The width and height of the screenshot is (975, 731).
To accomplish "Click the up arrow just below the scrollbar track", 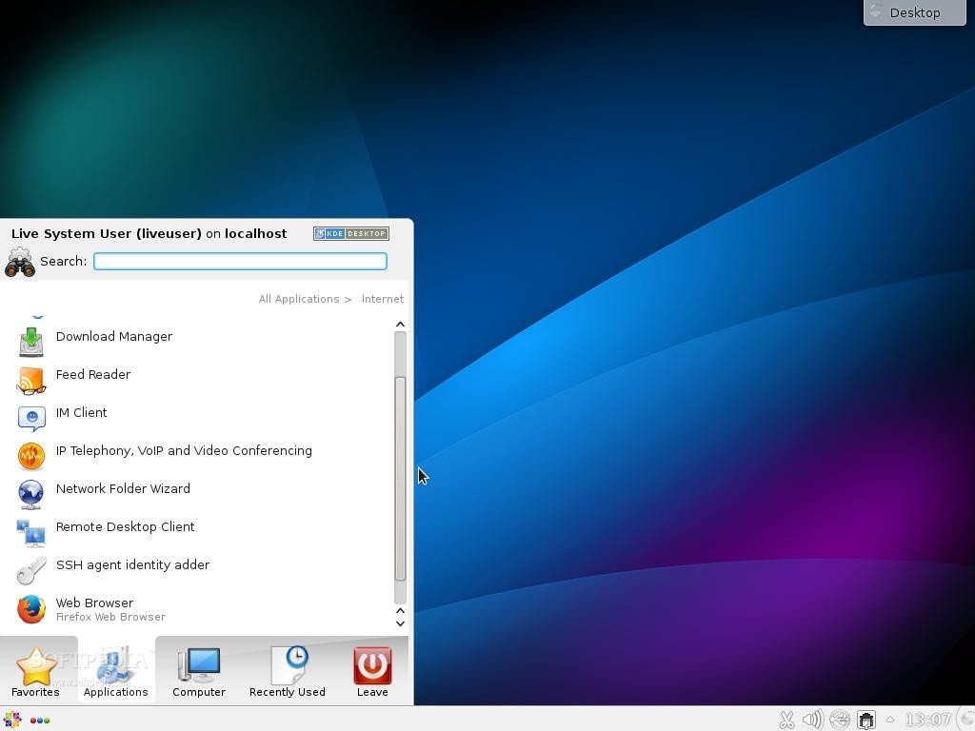I will 401,611.
